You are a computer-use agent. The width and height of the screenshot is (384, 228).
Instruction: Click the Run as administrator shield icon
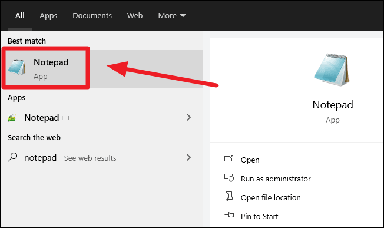[229, 178]
